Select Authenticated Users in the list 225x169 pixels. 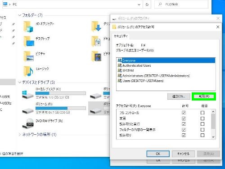tap(166, 65)
